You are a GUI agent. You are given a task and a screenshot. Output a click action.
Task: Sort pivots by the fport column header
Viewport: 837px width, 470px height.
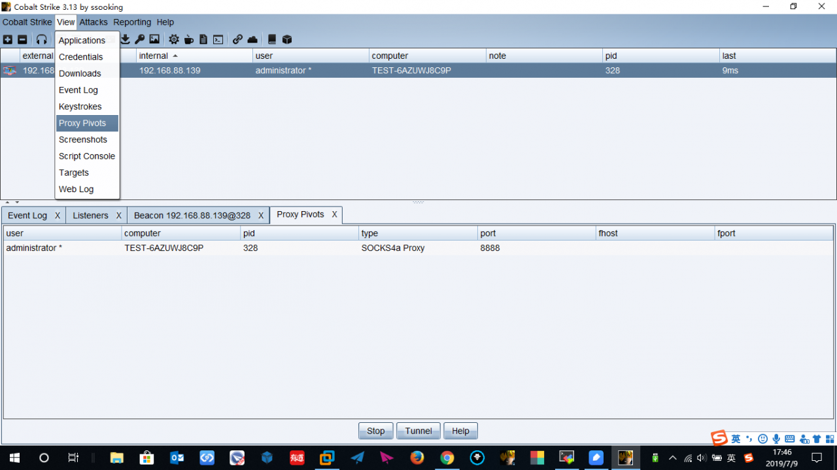coord(774,233)
